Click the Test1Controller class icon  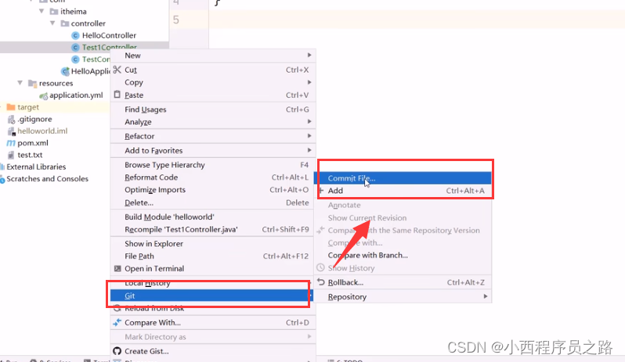click(75, 48)
